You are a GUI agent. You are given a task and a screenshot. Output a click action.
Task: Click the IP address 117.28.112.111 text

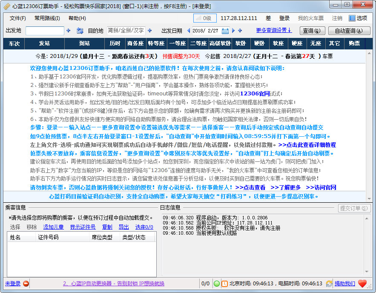click(239, 18)
